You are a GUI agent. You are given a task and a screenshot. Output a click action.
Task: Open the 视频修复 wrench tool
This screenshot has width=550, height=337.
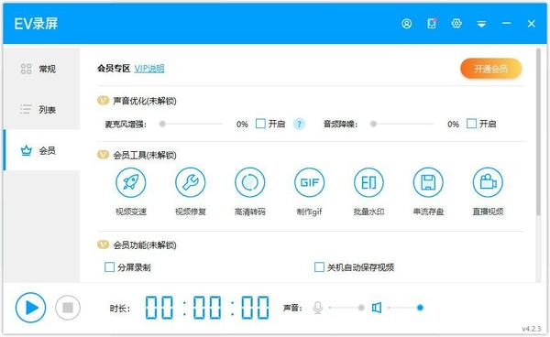point(191,182)
